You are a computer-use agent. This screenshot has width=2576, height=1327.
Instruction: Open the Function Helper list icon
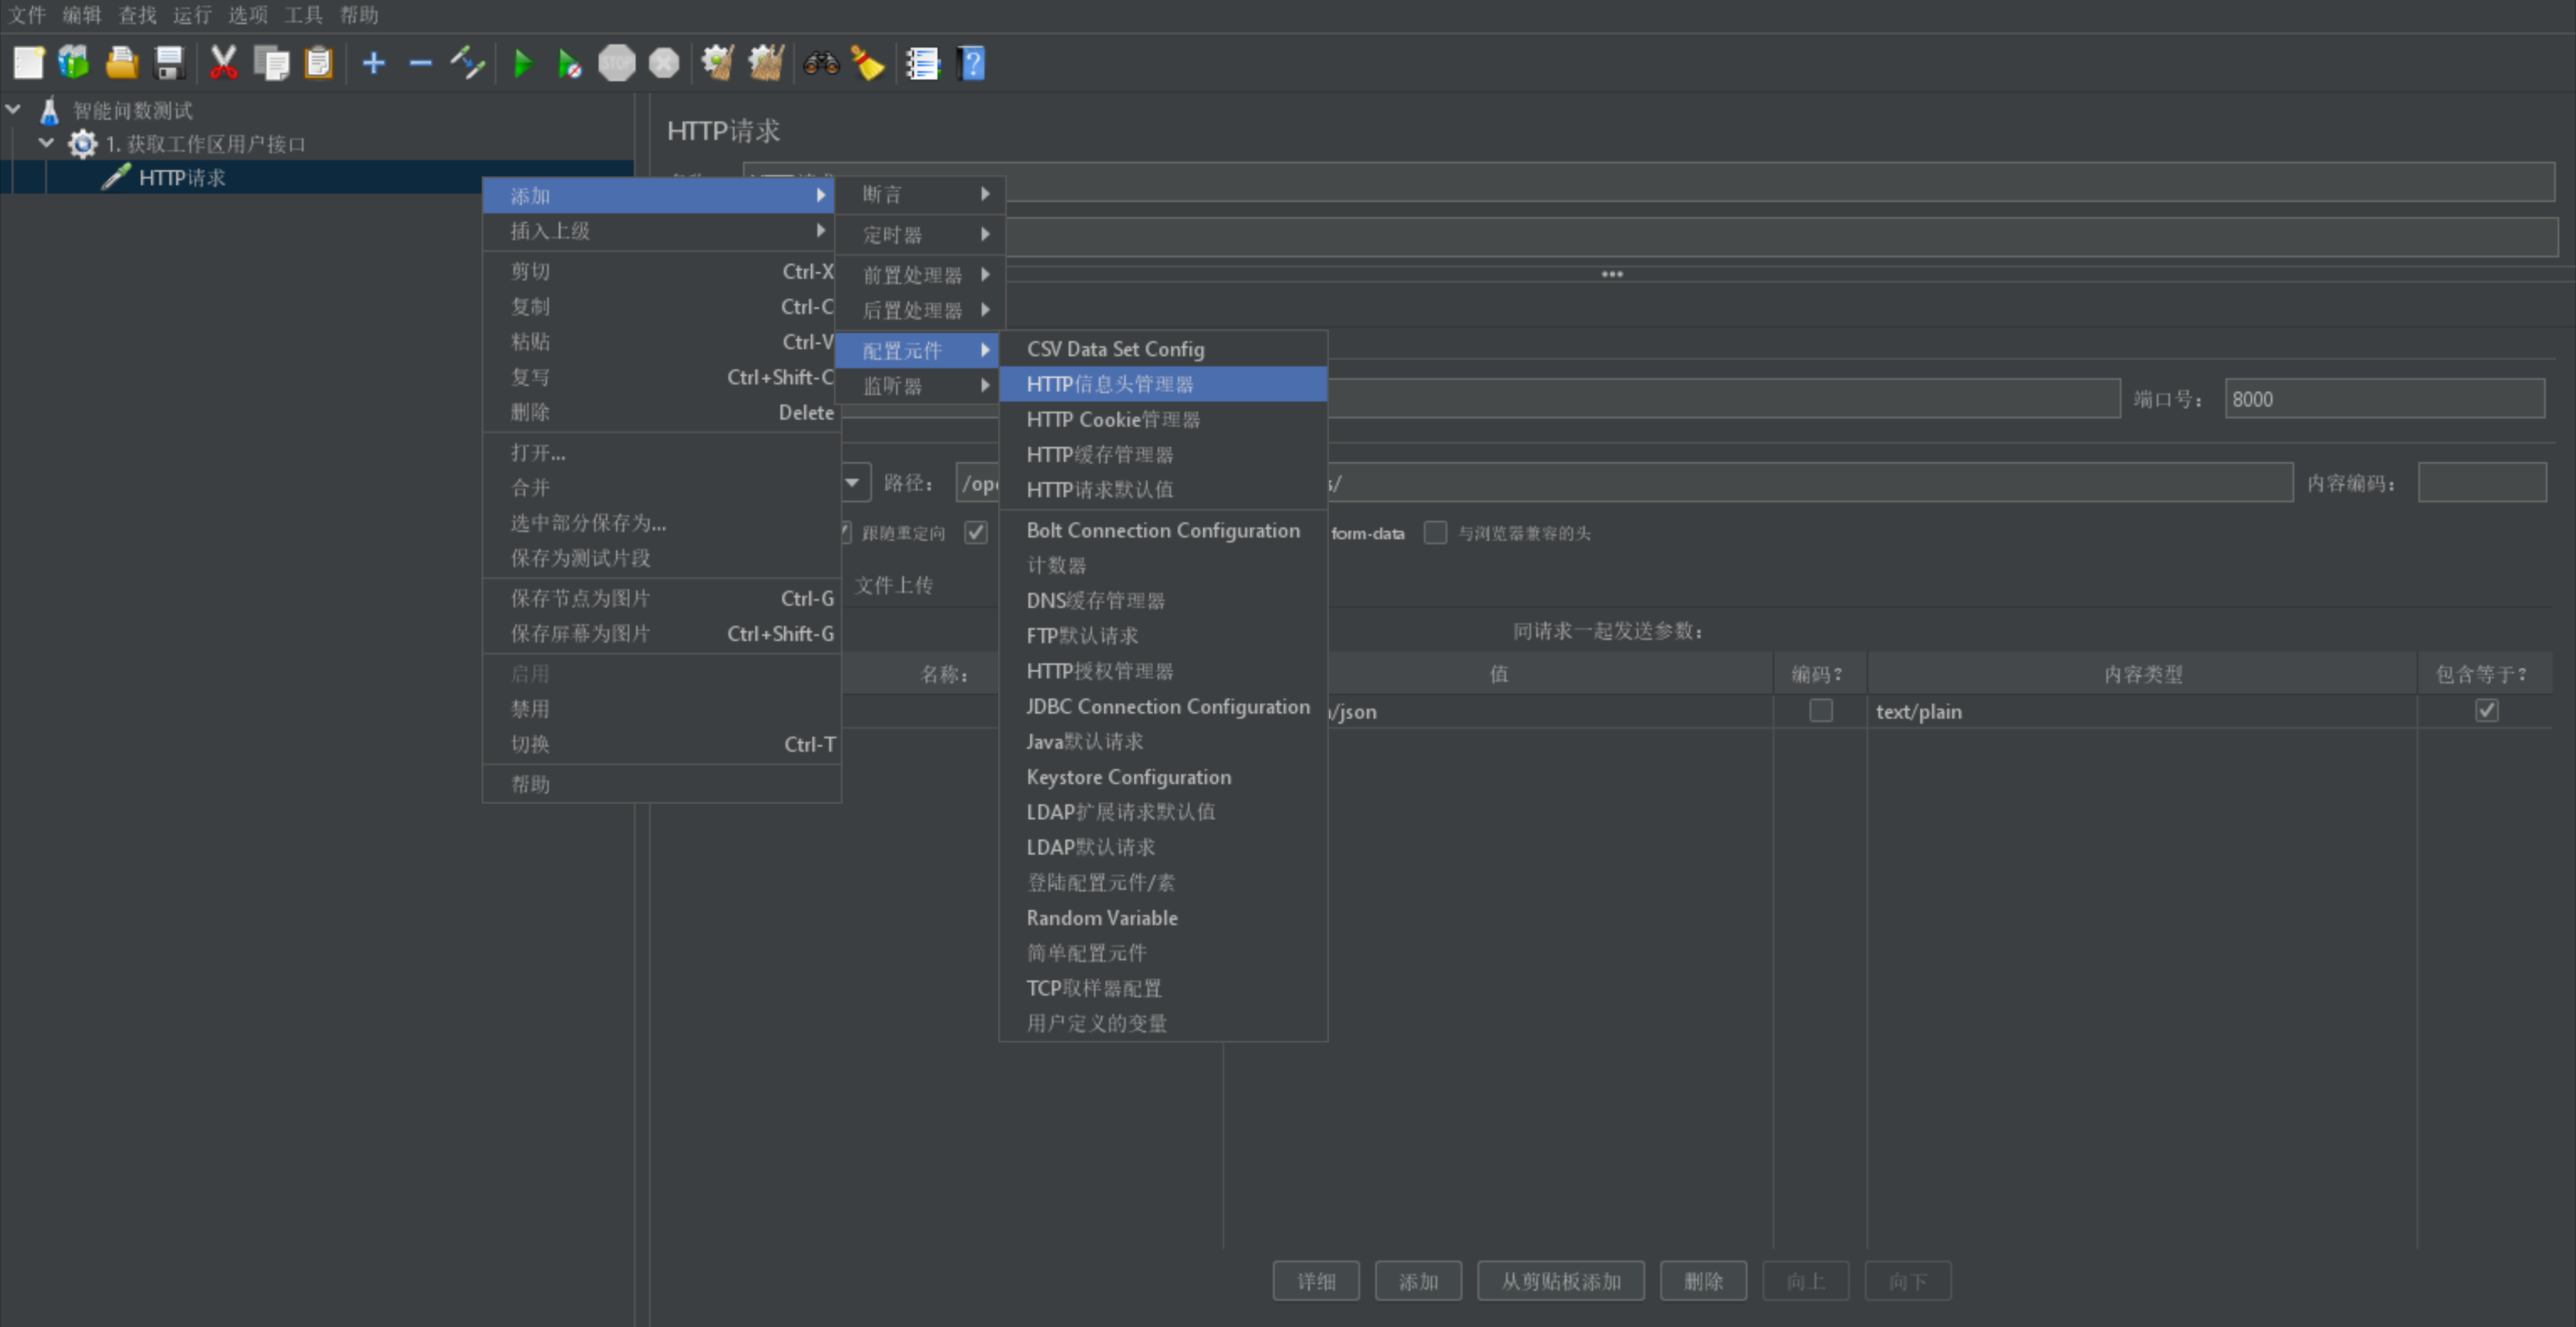[x=923, y=63]
